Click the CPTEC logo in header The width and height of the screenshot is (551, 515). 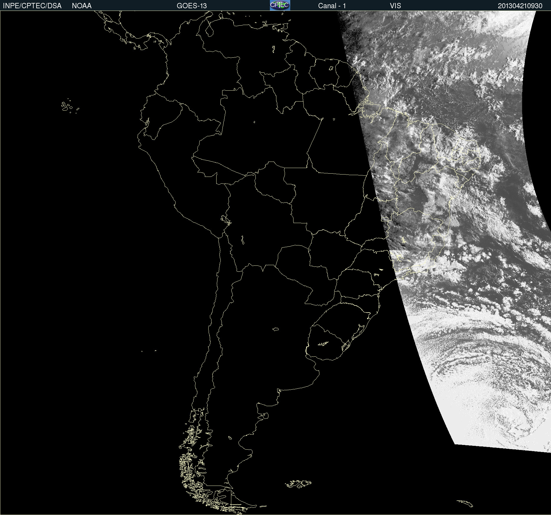[280, 5]
